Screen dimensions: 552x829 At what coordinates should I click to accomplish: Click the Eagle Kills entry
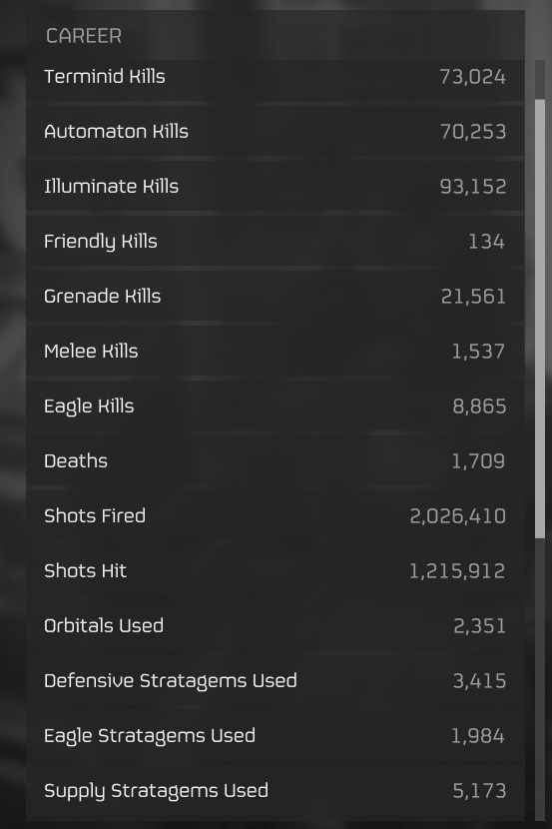[276, 407]
